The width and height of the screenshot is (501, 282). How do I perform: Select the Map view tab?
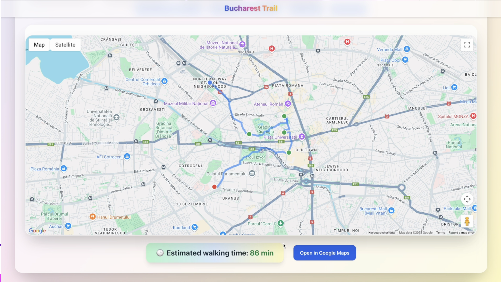coord(39,45)
